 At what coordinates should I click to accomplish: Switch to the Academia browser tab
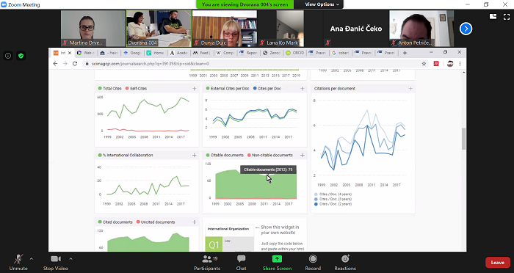pyautogui.click(x=178, y=53)
